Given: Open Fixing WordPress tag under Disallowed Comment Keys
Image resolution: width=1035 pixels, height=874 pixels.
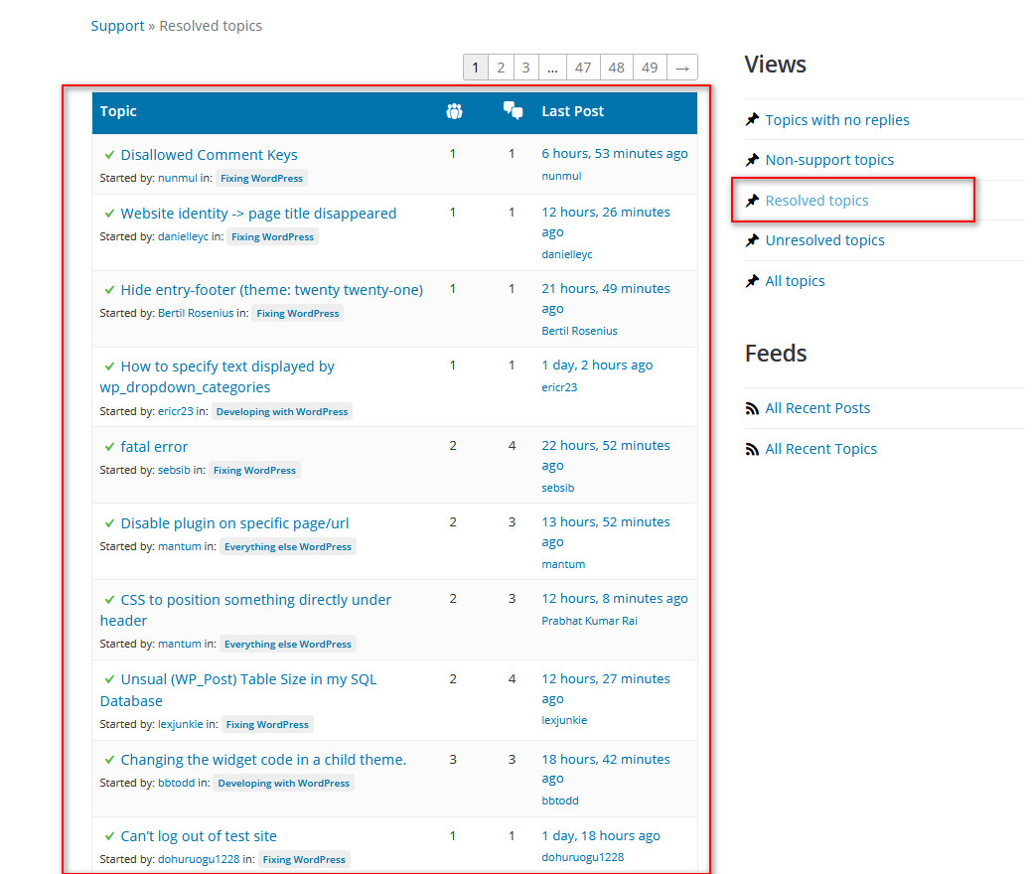Looking at the screenshot, I should pos(261,178).
